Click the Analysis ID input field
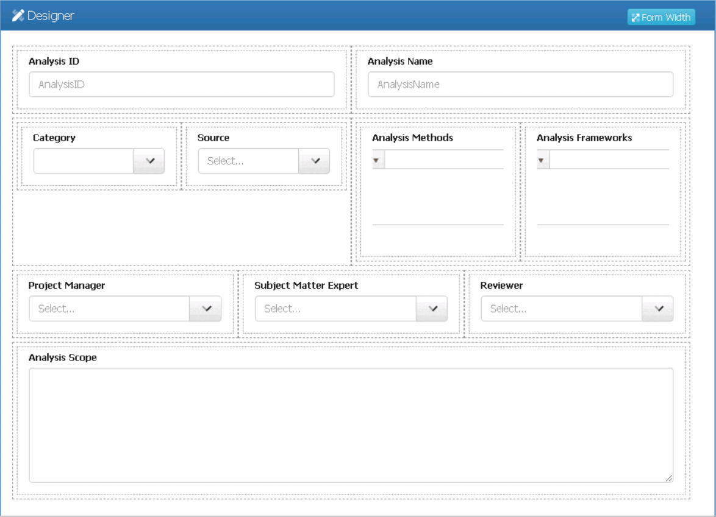The height and width of the screenshot is (517, 716). [x=182, y=84]
